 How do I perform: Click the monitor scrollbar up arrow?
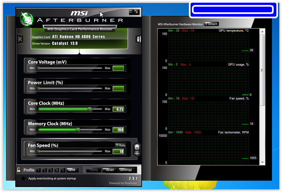coord(262,32)
